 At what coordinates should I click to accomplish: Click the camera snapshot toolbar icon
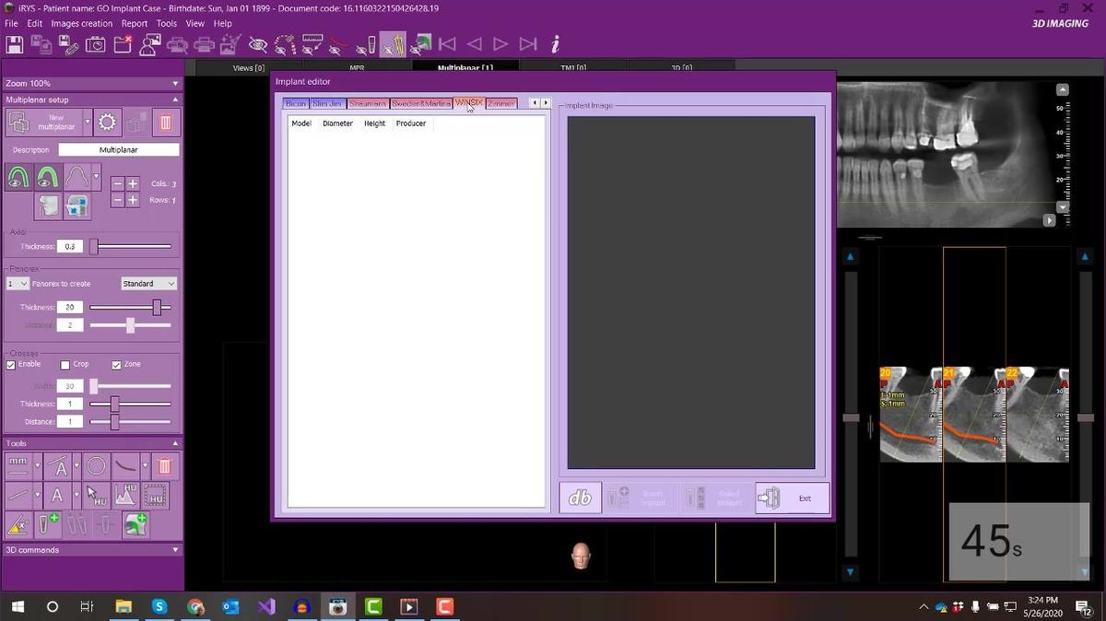point(95,44)
